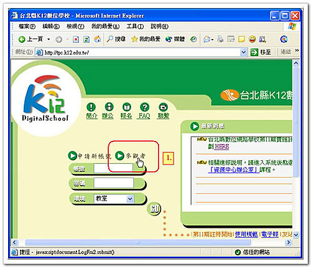Image resolution: width=311 pixels, height=267 pixels.
Task: Click the 參觀者 visitor link
Action: coord(130,156)
